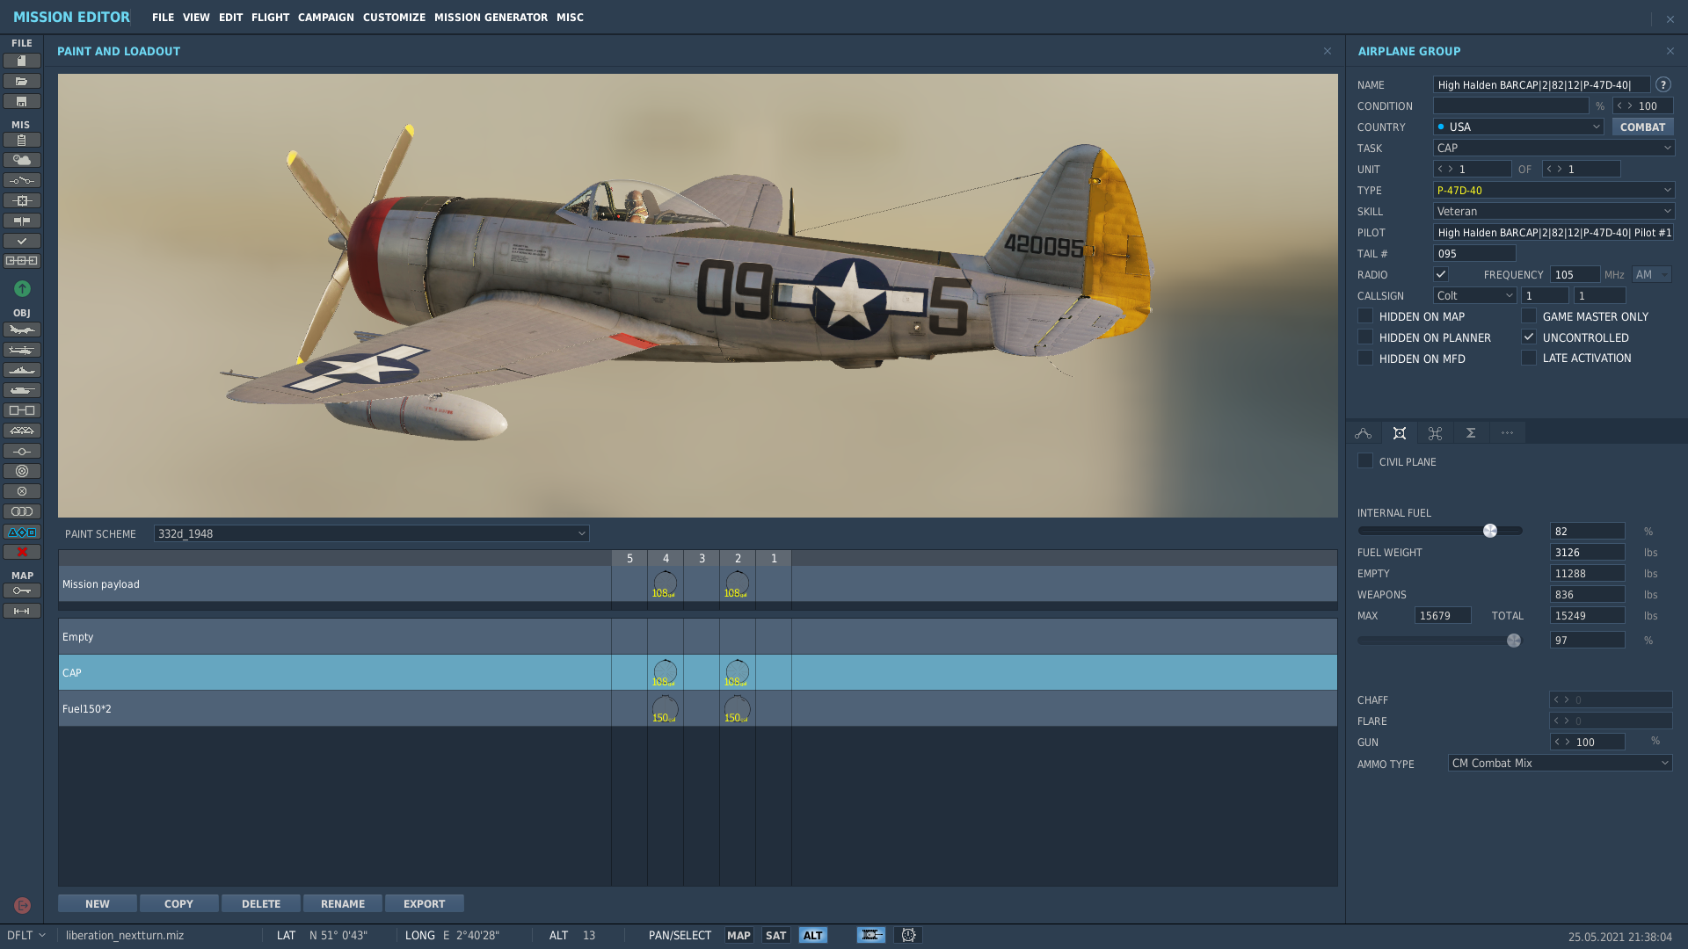Viewport: 1688px width, 949px height.
Task: Open the FLIGHT menu
Action: click(270, 17)
